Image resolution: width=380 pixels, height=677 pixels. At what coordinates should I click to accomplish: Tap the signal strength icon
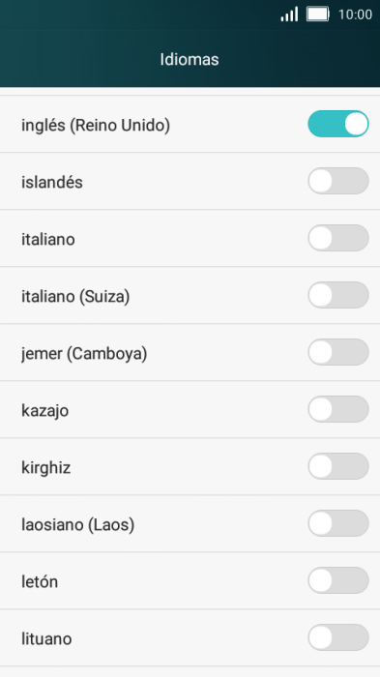[x=289, y=15]
